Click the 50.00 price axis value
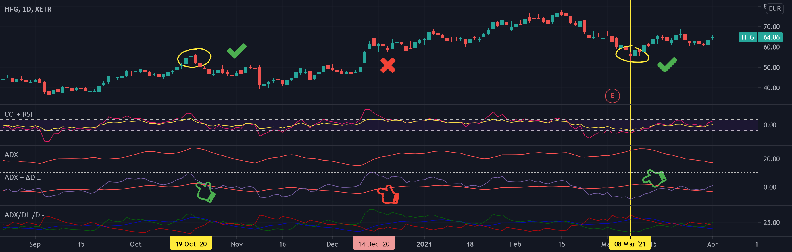792x252 pixels. tap(771, 67)
